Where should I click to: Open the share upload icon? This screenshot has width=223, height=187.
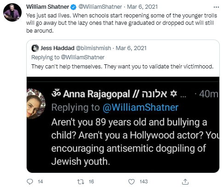point(185,181)
